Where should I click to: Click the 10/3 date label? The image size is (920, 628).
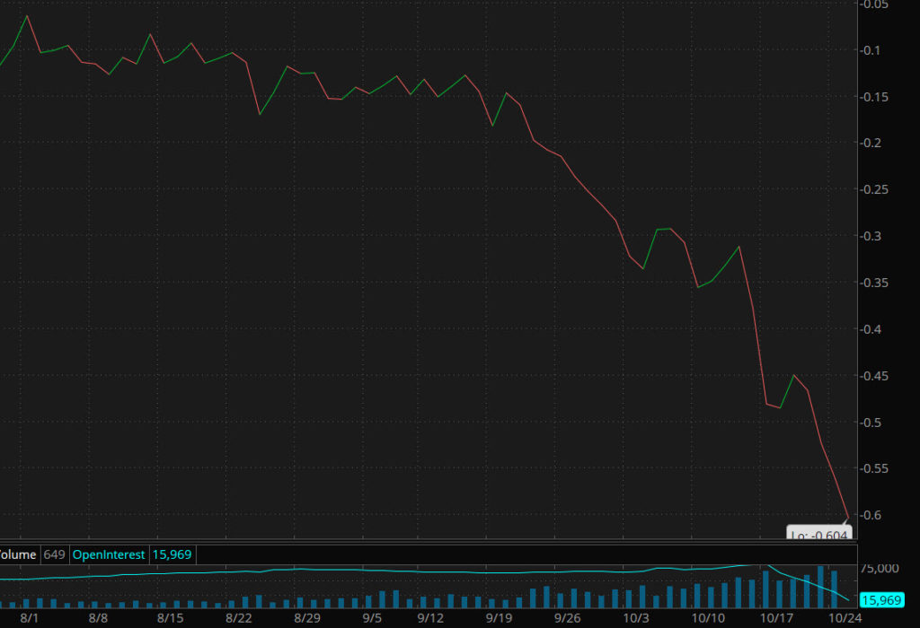(x=635, y=618)
